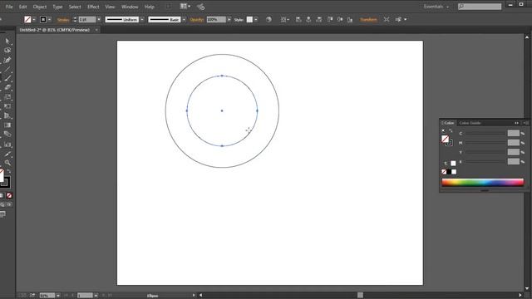
Task: Click the Opacity percentage field
Action: (216, 20)
